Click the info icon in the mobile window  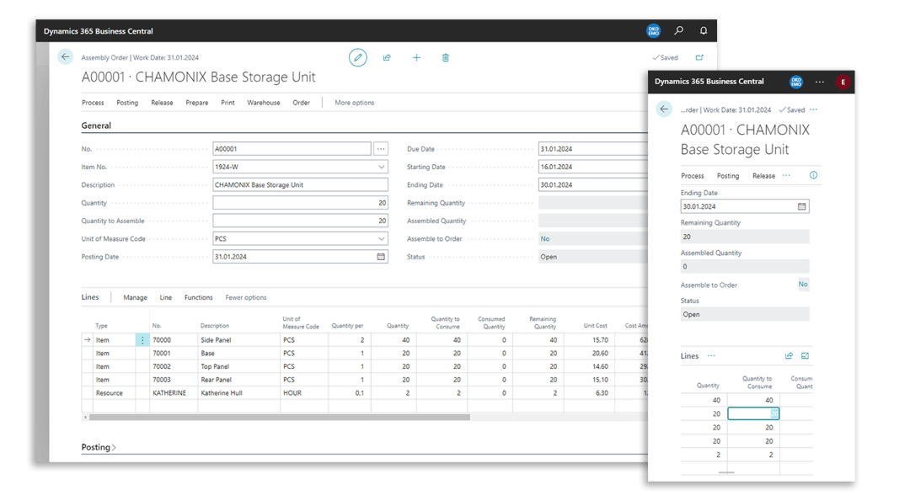point(813,175)
